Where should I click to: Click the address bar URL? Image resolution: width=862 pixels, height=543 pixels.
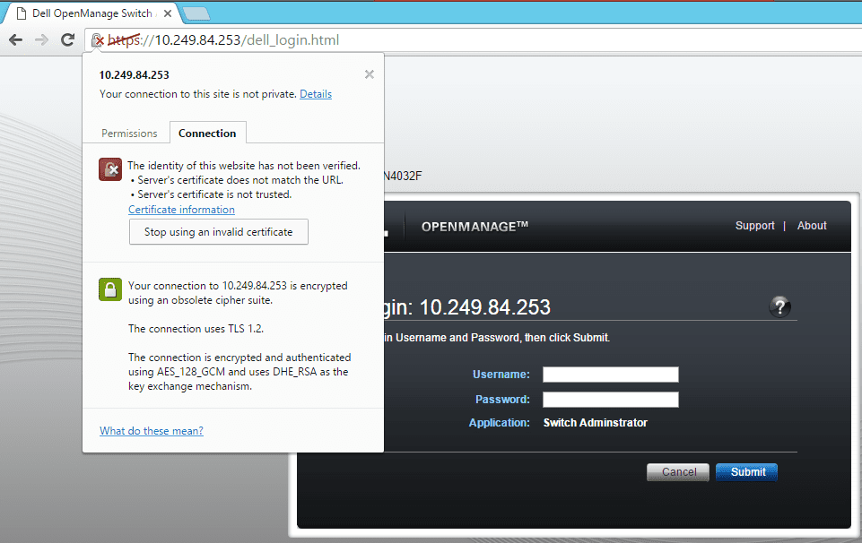[x=223, y=40]
